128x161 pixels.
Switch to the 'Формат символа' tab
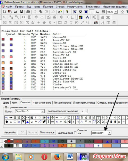click(x=42, y=103)
